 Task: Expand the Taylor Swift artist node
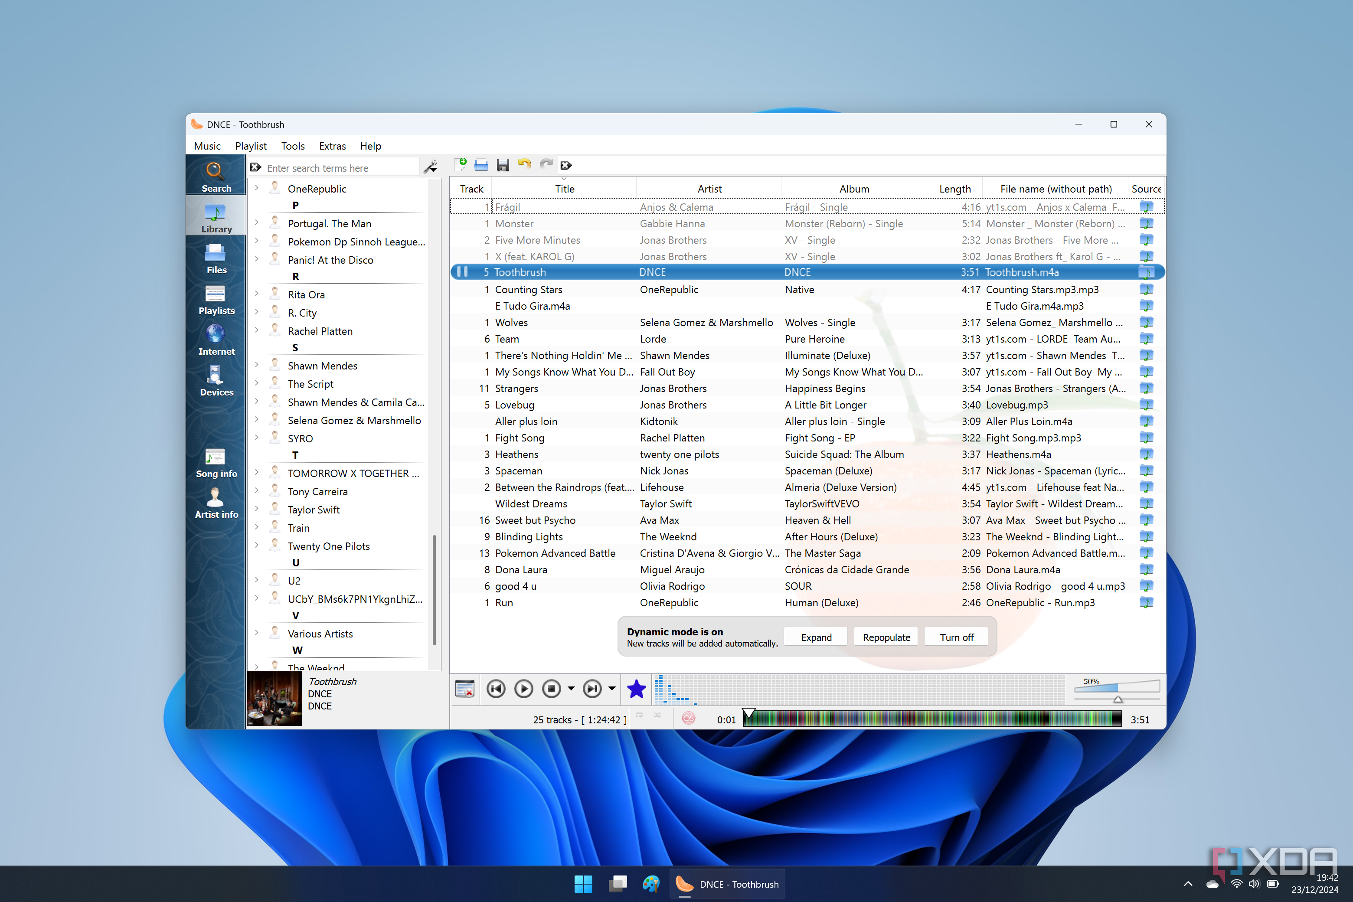point(257,509)
